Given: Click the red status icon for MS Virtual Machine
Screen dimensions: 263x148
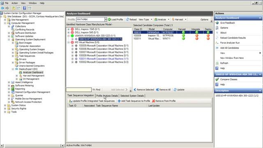Looking at the screenshot, I should click(x=72, y=42).
